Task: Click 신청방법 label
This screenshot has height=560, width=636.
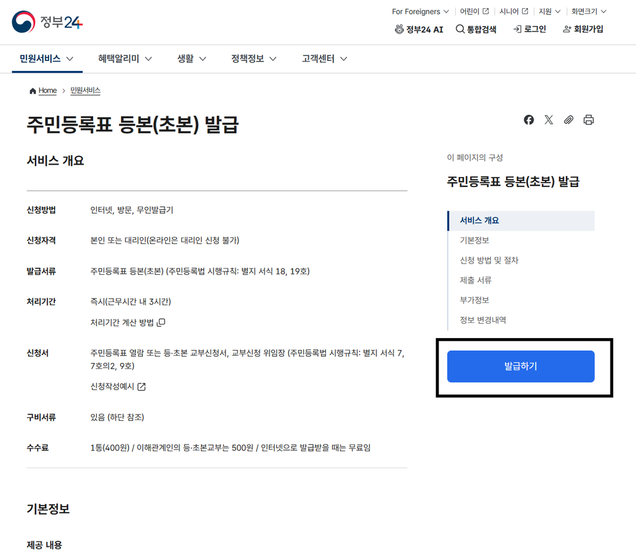Action: pyautogui.click(x=42, y=210)
